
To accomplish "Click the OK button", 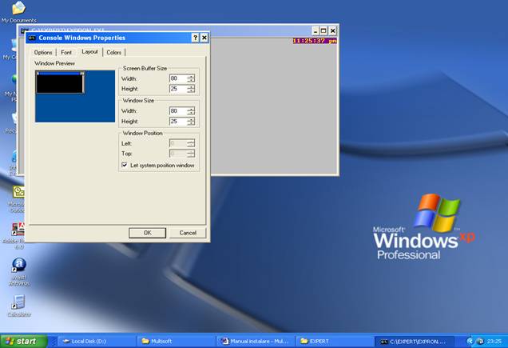I will (x=148, y=233).
